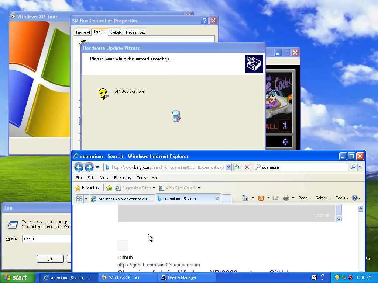Open the tab list dropdown arrow

(x=86, y=199)
